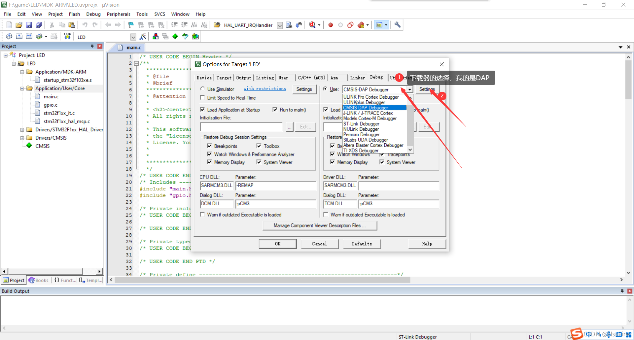
Task: Open the Project menu
Action: point(55,14)
